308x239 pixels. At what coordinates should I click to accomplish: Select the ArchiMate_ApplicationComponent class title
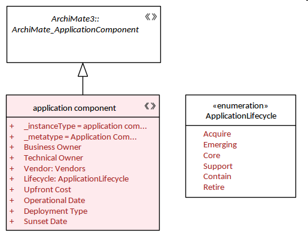coord(75,24)
